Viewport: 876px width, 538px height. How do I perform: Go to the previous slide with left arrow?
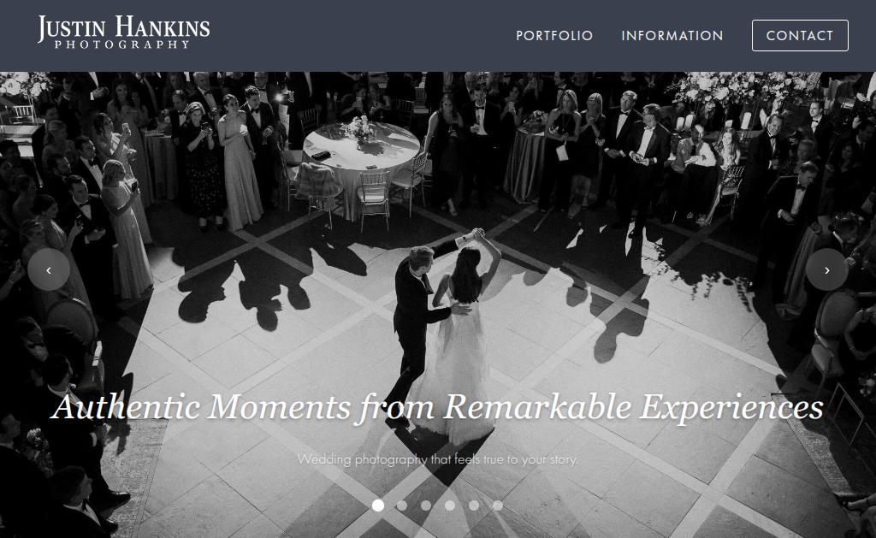[x=49, y=269]
